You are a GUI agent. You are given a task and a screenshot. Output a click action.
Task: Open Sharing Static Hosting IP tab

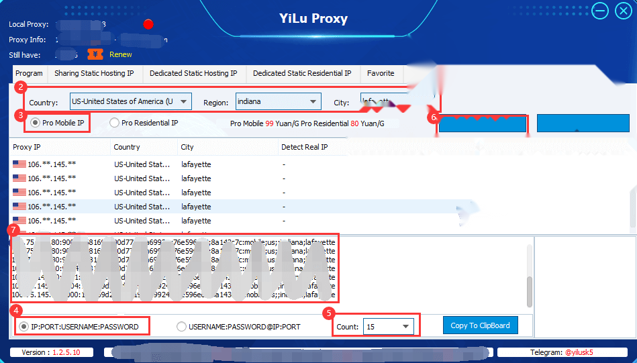point(94,74)
